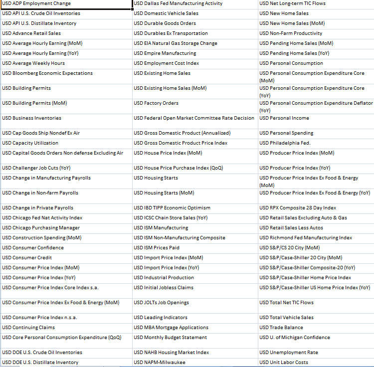Select USD Average Hourly Earning (MoM)
Screen dimensions: 374x367
[66, 44]
